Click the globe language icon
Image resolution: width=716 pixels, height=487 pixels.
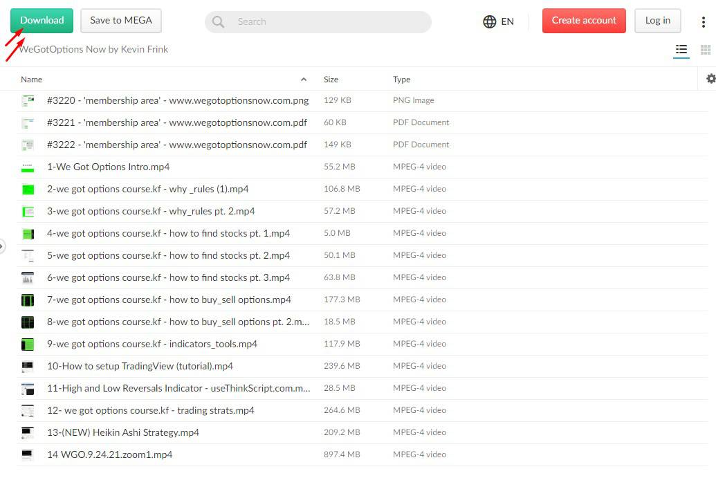coord(490,21)
